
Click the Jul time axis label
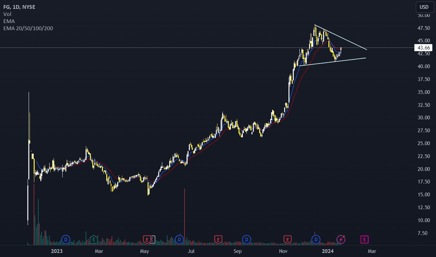point(191,251)
